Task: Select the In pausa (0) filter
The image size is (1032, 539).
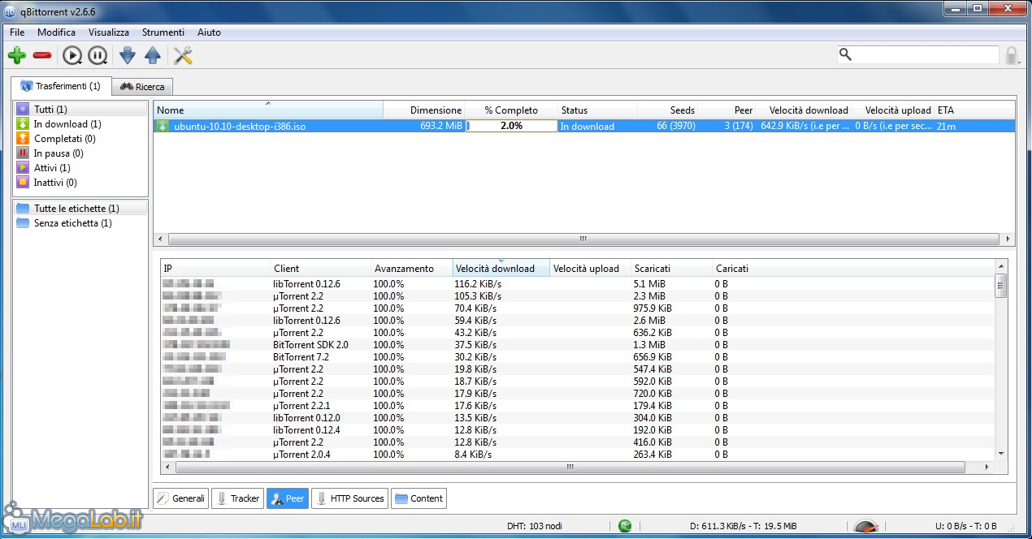Action: click(x=80, y=153)
